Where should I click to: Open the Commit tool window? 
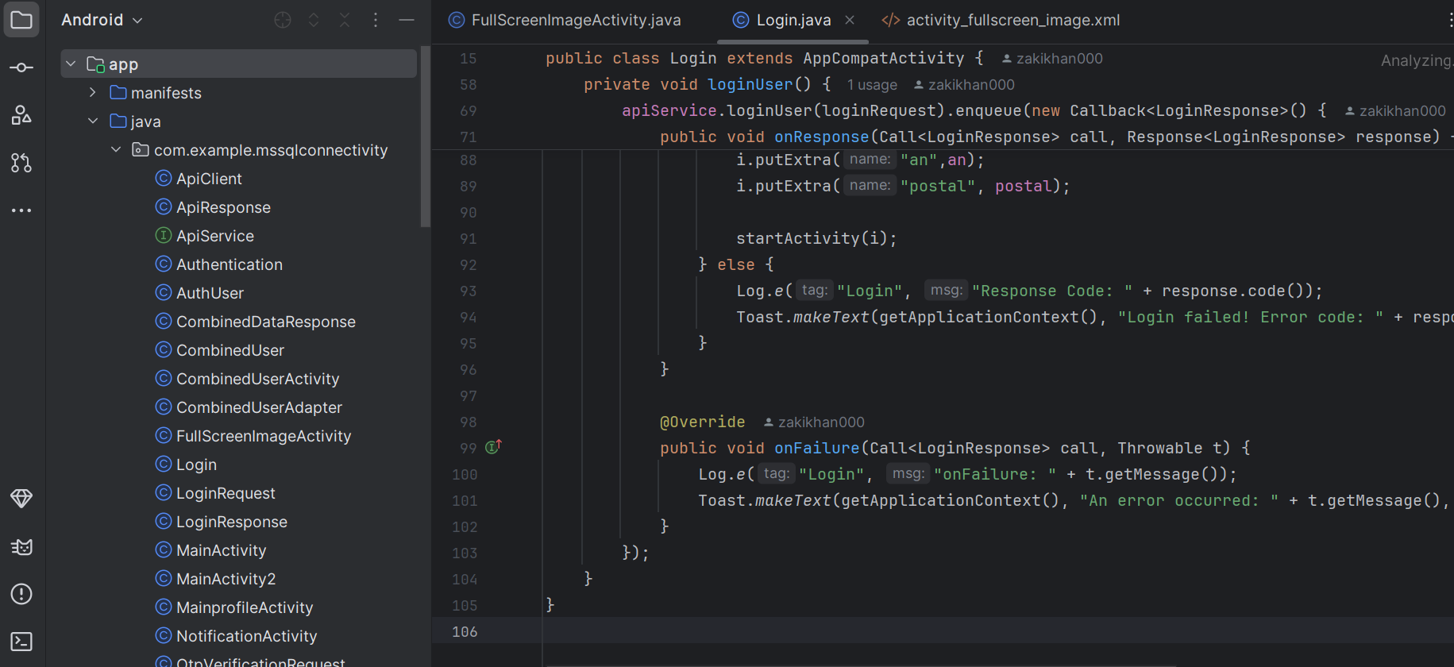coord(21,67)
